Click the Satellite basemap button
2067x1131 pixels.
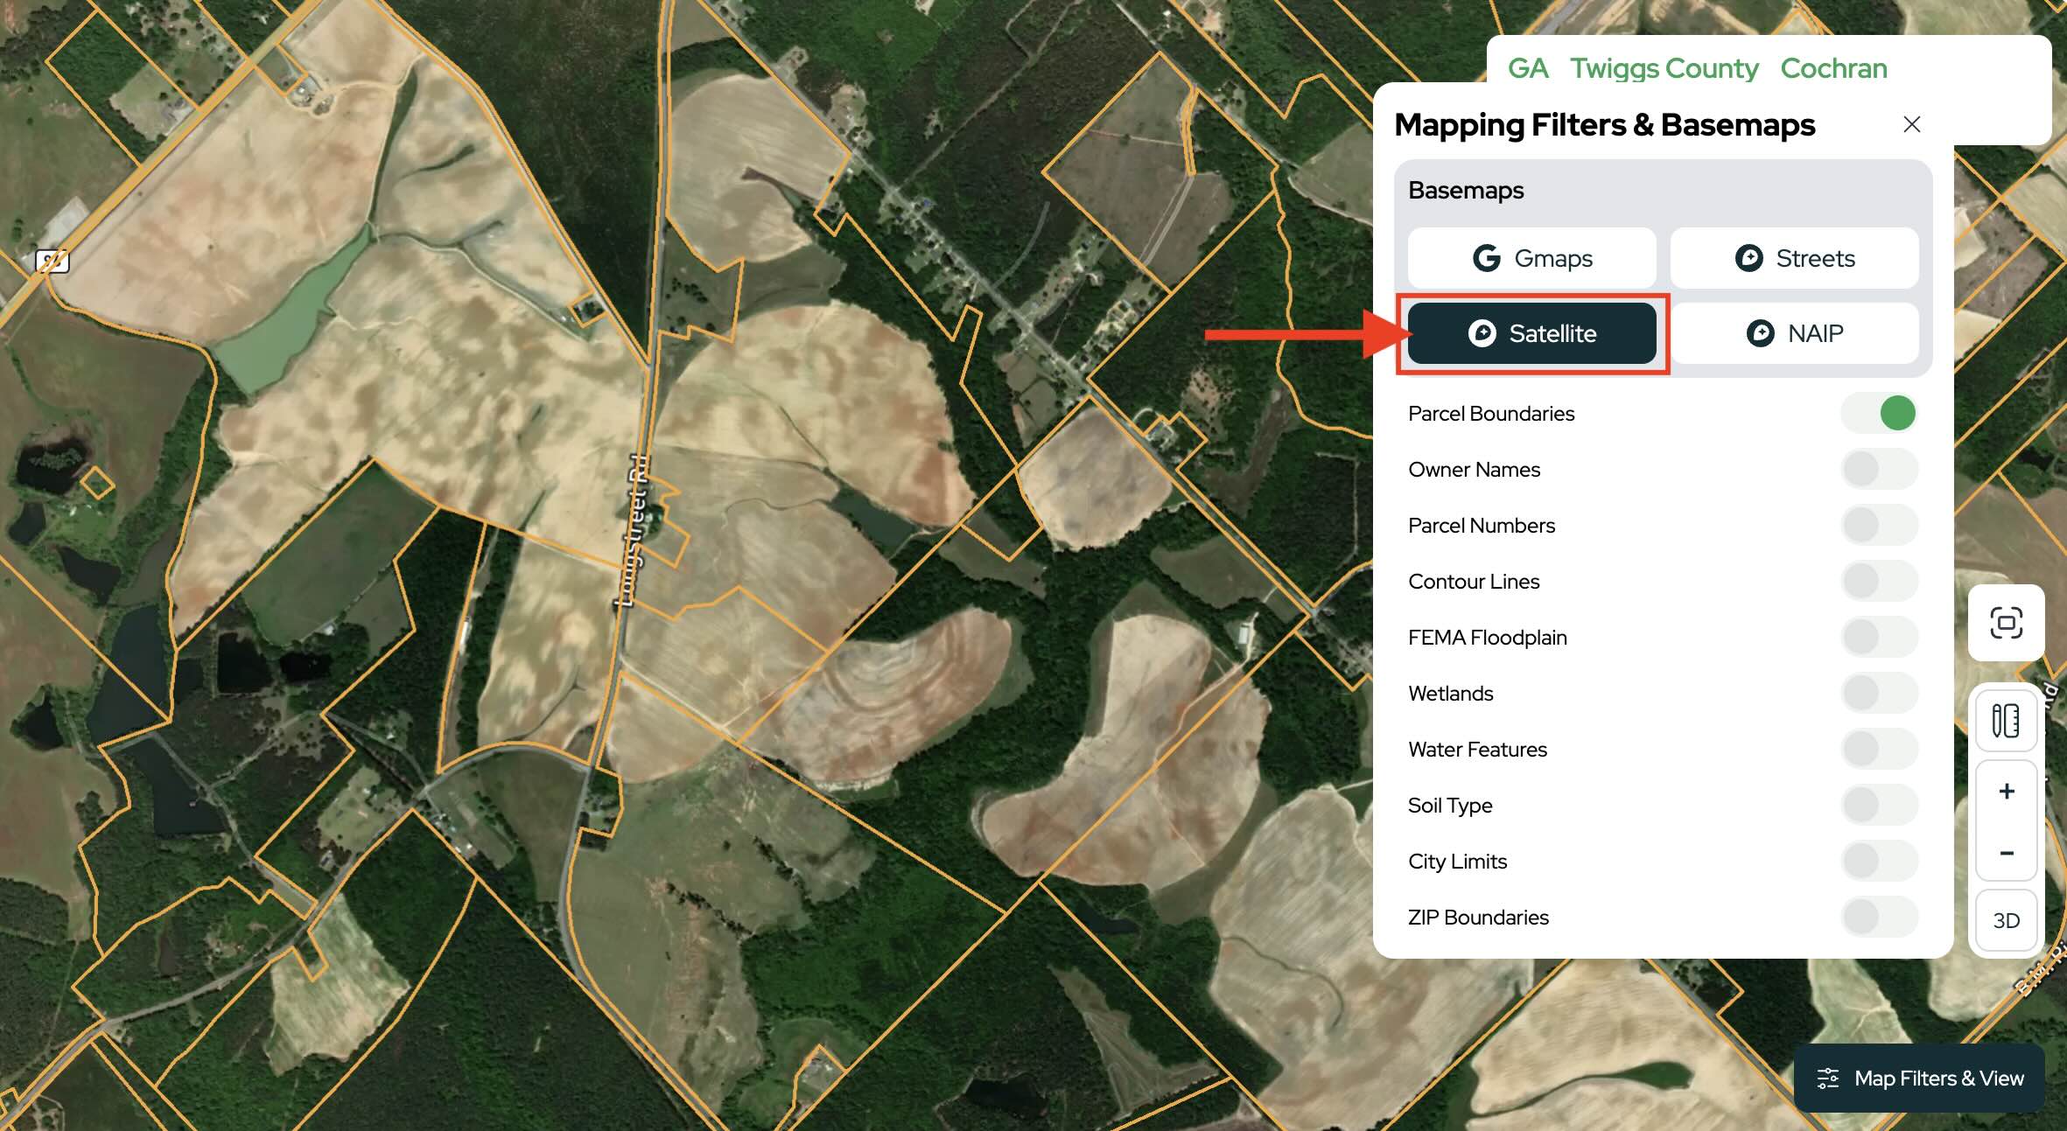1531,333
